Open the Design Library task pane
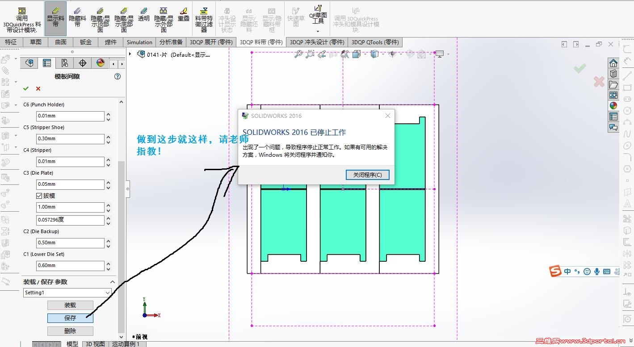634x347 pixels. (x=613, y=73)
